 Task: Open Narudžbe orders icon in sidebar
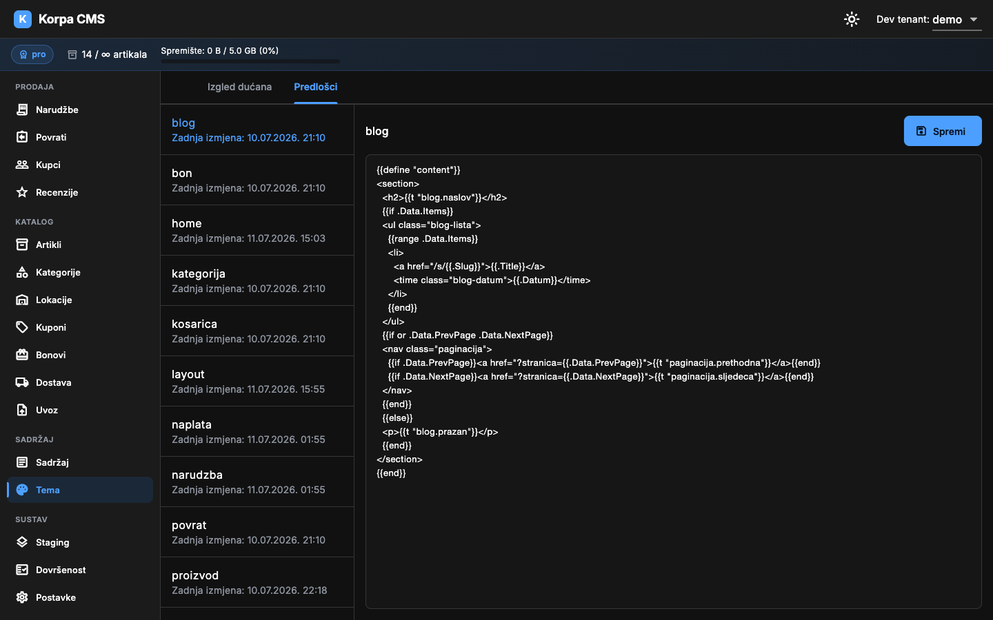[22, 110]
